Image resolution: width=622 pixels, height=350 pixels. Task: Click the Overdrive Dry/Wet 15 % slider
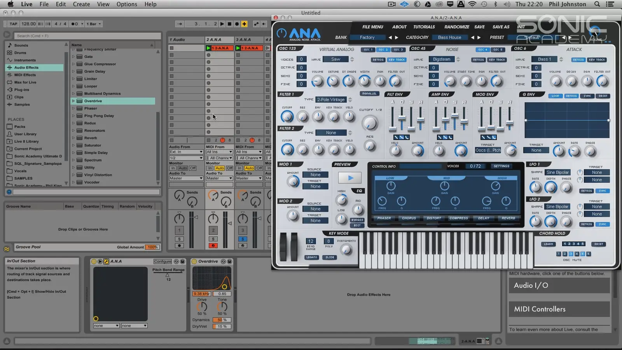coord(222,326)
